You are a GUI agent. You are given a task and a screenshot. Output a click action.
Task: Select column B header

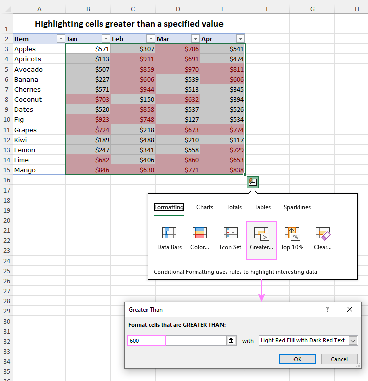[88, 9]
